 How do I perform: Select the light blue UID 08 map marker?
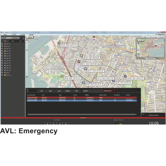(83, 83)
